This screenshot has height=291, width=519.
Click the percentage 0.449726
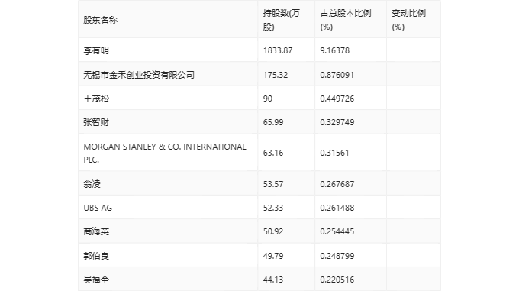(x=337, y=99)
